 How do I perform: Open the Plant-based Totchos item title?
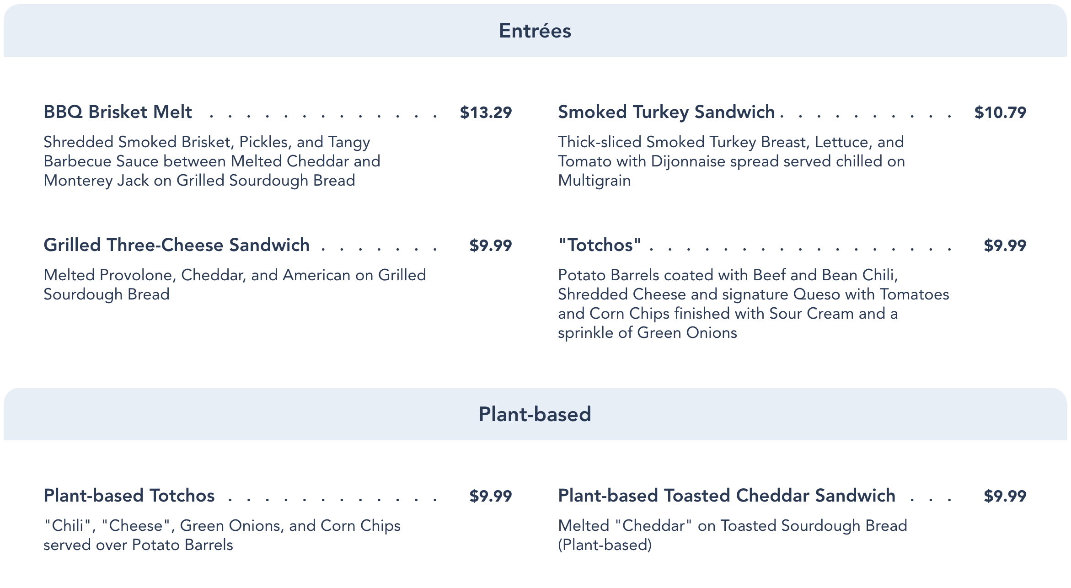pos(129,496)
